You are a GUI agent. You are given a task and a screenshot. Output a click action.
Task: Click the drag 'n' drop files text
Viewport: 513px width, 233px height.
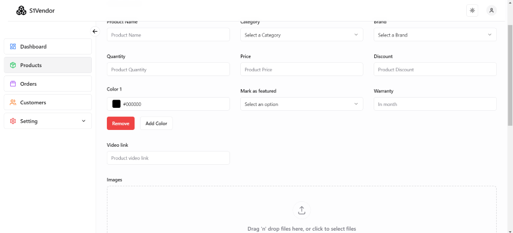(x=302, y=229)
